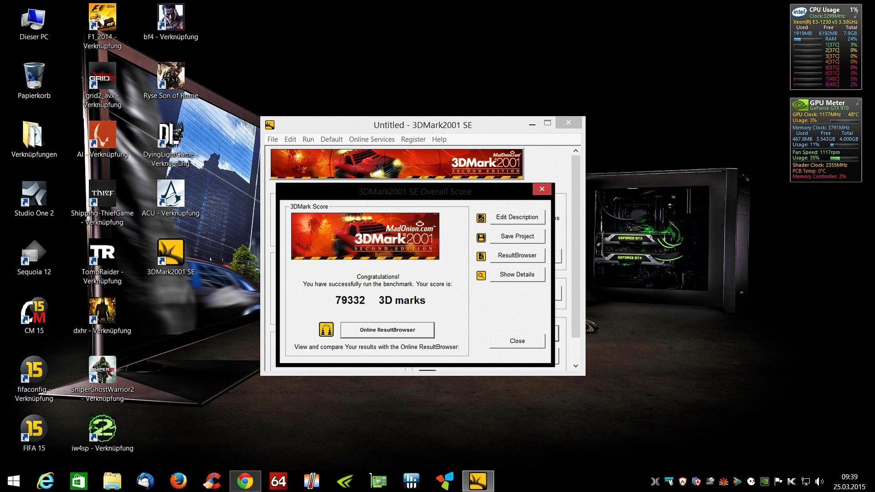Open the network tray icon

pos(806,482)
